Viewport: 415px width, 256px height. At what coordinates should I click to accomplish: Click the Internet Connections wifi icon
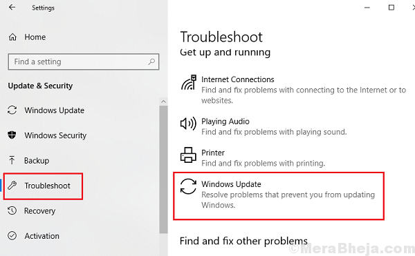point(189,82)
